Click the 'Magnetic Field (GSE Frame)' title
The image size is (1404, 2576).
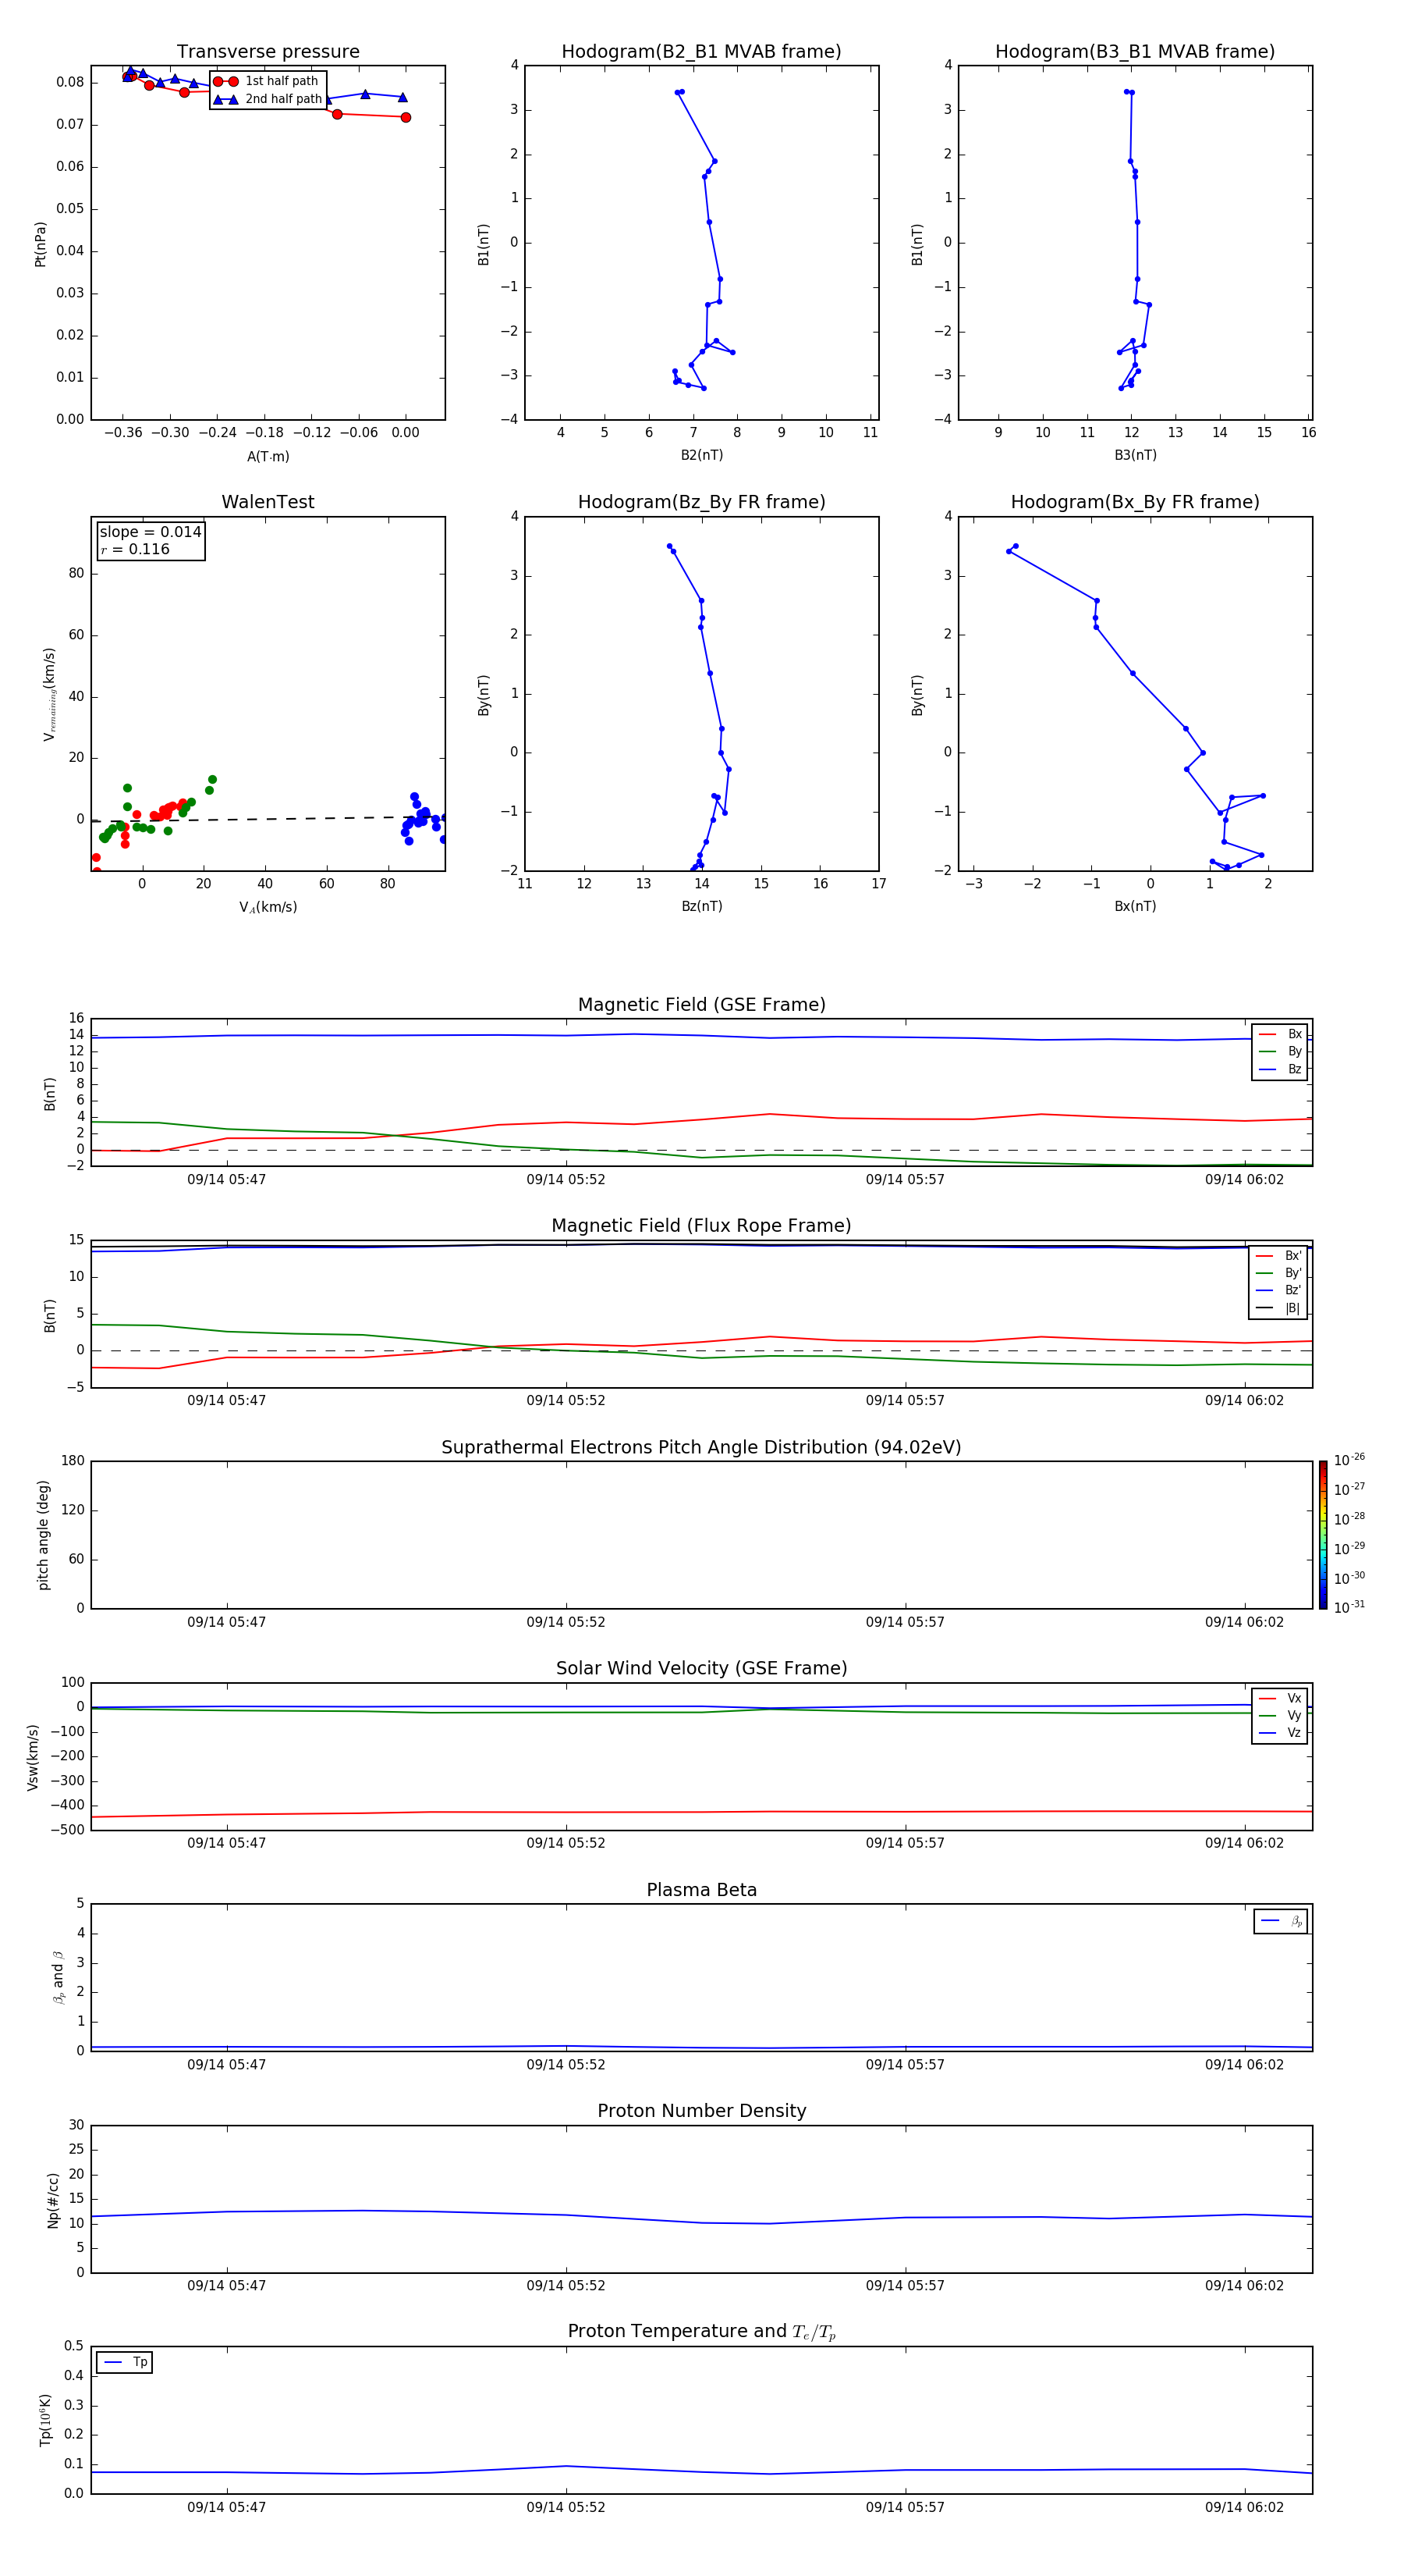[701, 1005]
